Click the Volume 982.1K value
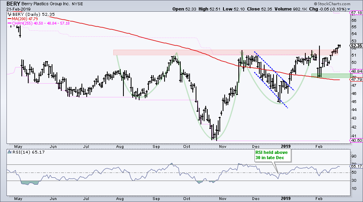This screenshot has height=202, width=363. [x=291, y=9]
